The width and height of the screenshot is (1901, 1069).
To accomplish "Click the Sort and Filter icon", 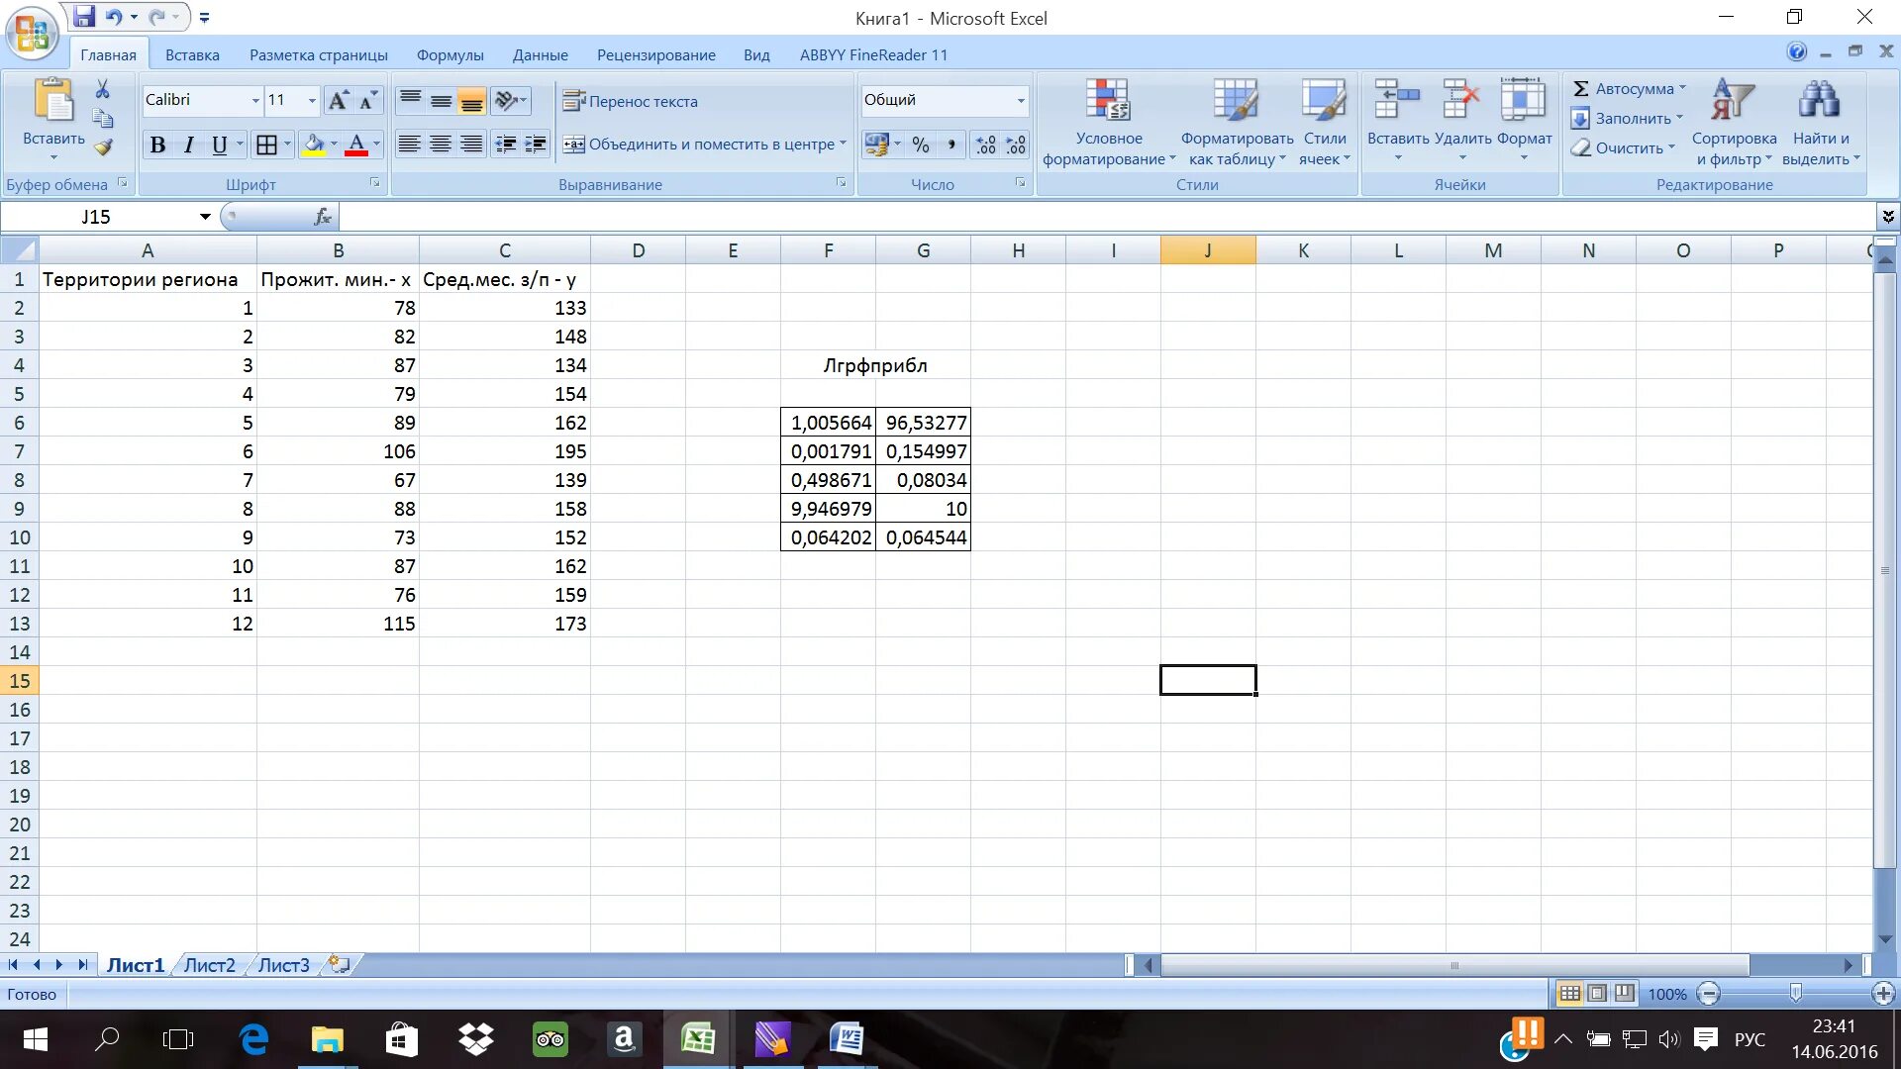I will tap(1733, 101).
